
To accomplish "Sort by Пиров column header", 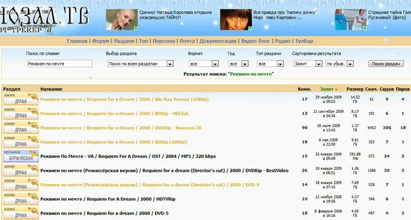I will coord(403,89).
